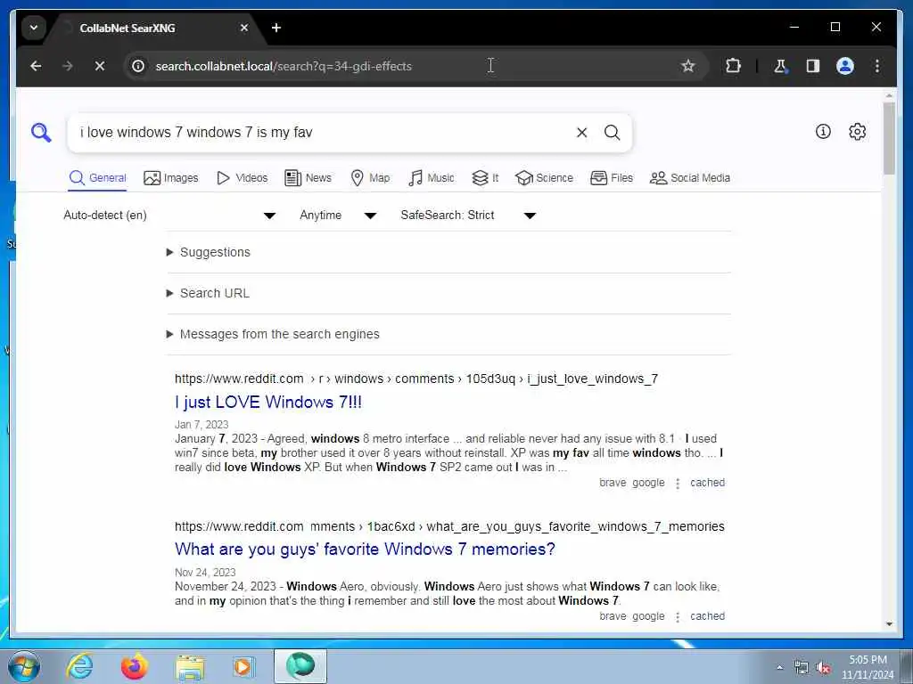Launch Internet Explorer from taskbar
913x684 pixels.
tap(79, 666)
